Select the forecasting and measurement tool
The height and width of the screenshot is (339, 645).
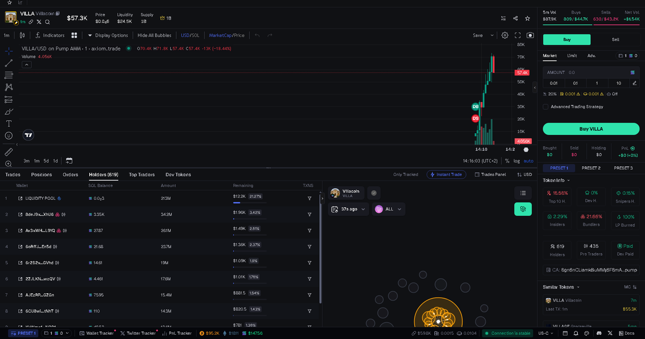[9, 99]
